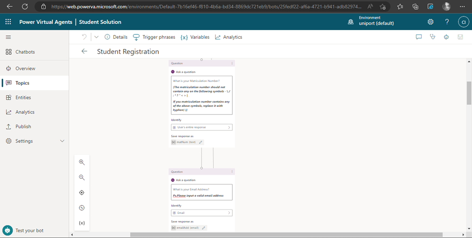Click the uniport (default) environment label

[376, 23]
